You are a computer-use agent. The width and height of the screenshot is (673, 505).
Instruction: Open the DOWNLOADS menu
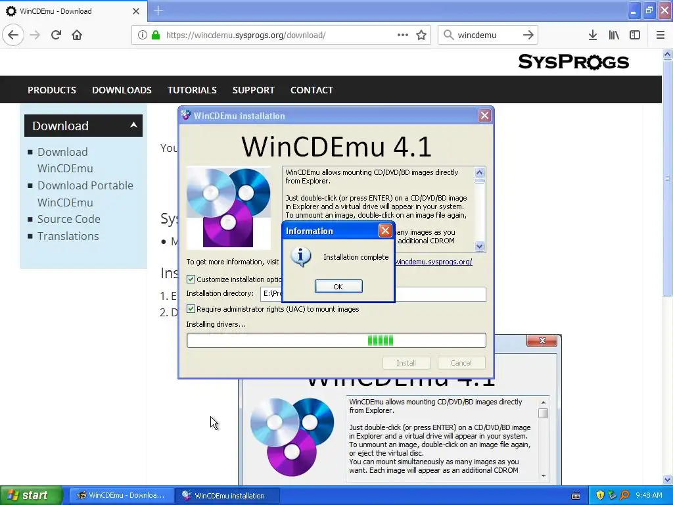click(122, 89)
